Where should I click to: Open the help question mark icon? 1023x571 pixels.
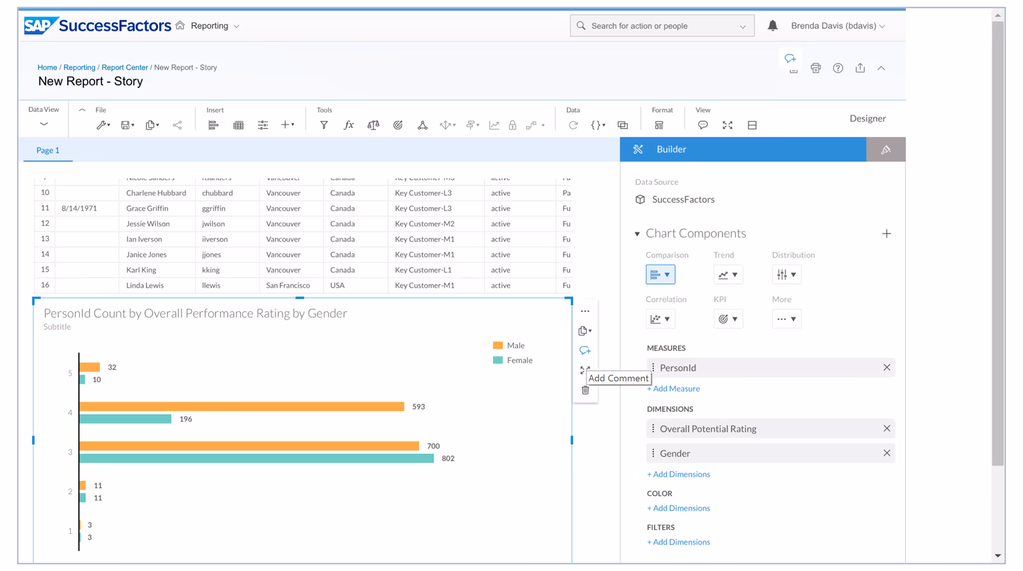pyautogui.click(x=838, y=68)
